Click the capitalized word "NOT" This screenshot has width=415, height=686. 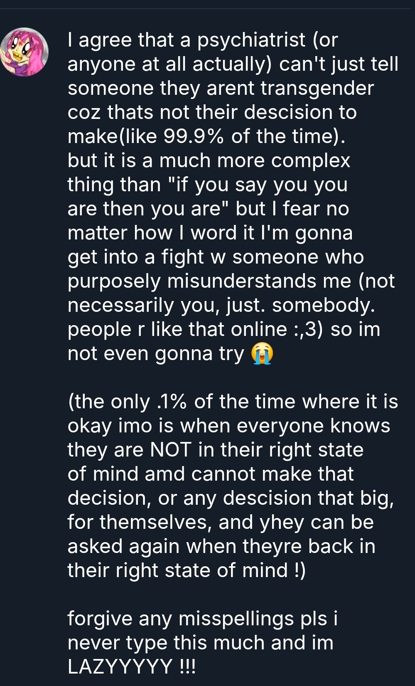(x=171, y=450)
